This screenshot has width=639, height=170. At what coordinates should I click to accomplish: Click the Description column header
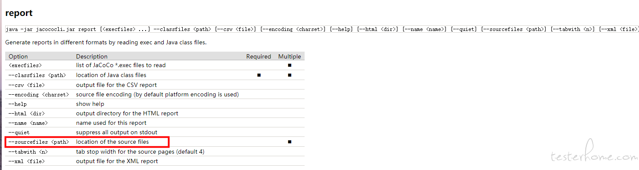[x=92, y=56]
